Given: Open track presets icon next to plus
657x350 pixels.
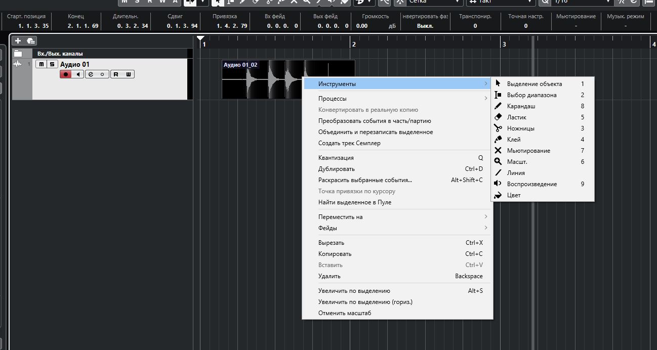Looking at the screenshot, I should pos(30,41).
